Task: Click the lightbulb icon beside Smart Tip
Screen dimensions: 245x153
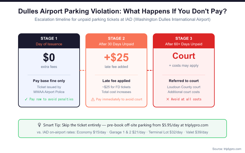Action: [39, 125]
